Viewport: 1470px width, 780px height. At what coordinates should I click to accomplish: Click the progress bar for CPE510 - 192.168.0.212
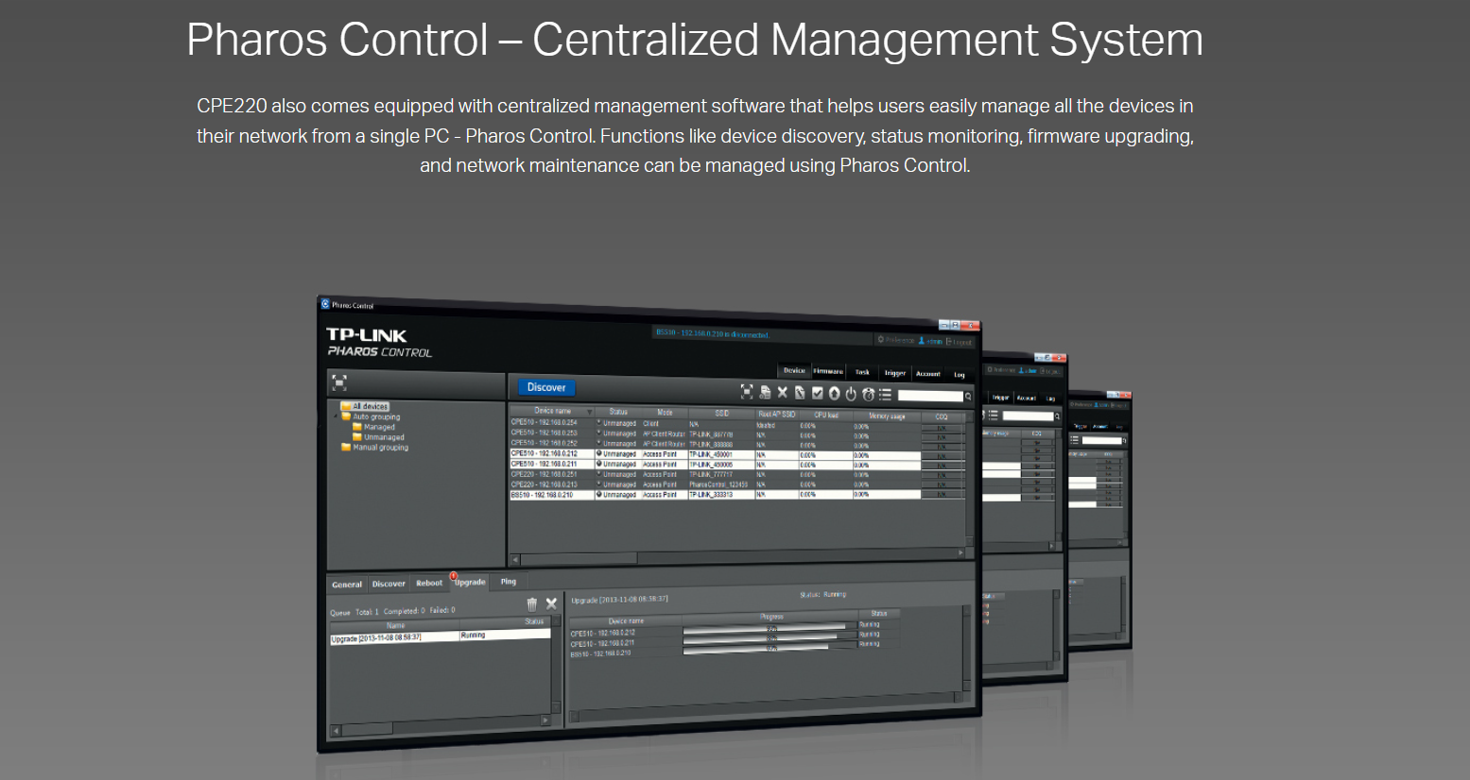764,627
